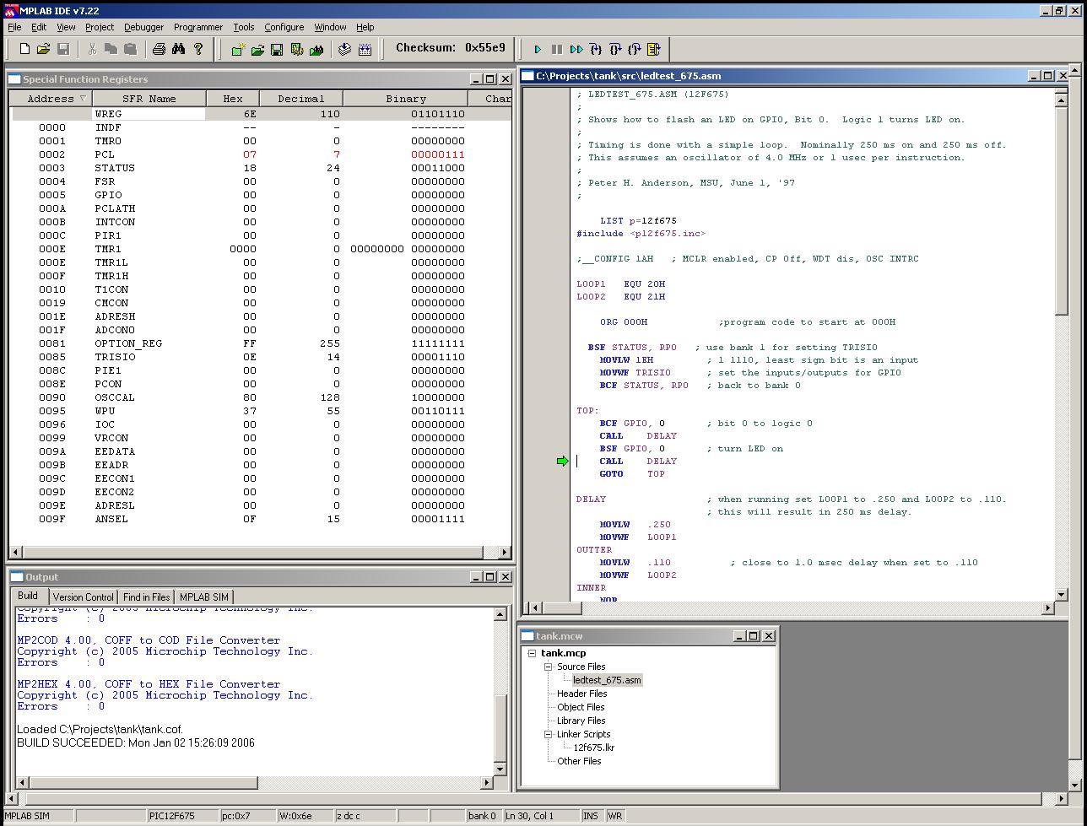This screenshot has height=826, width=1087.
Task: Open the Project menu
Action: point(100,27)
